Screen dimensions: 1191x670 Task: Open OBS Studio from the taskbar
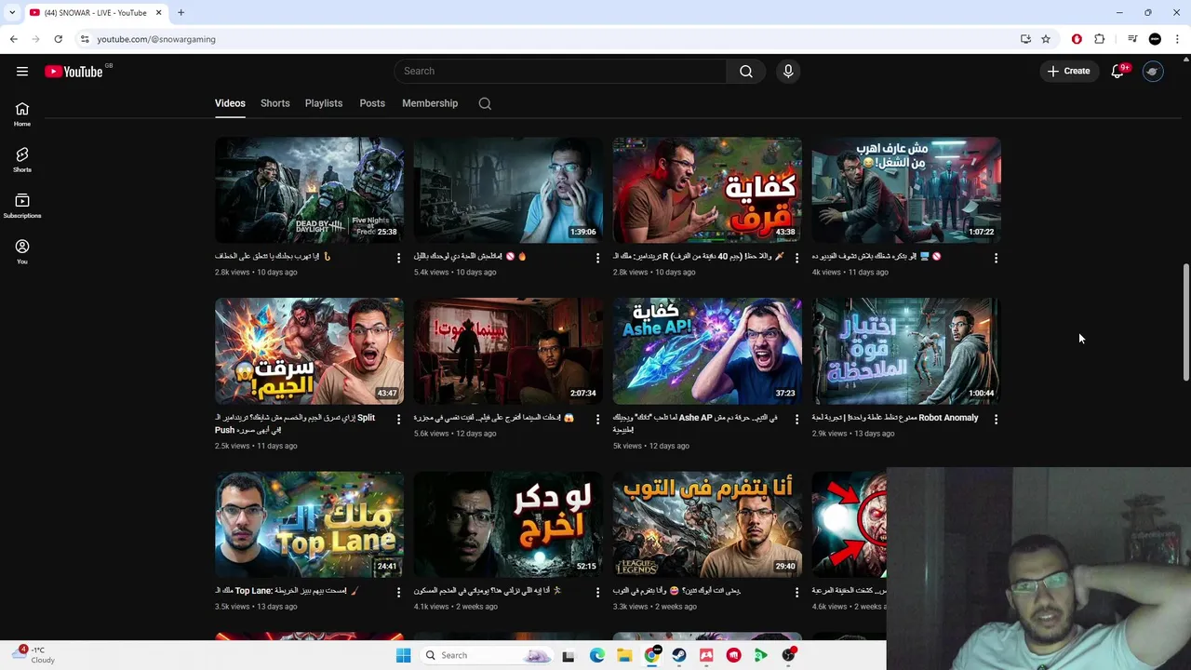coord(789,655)
